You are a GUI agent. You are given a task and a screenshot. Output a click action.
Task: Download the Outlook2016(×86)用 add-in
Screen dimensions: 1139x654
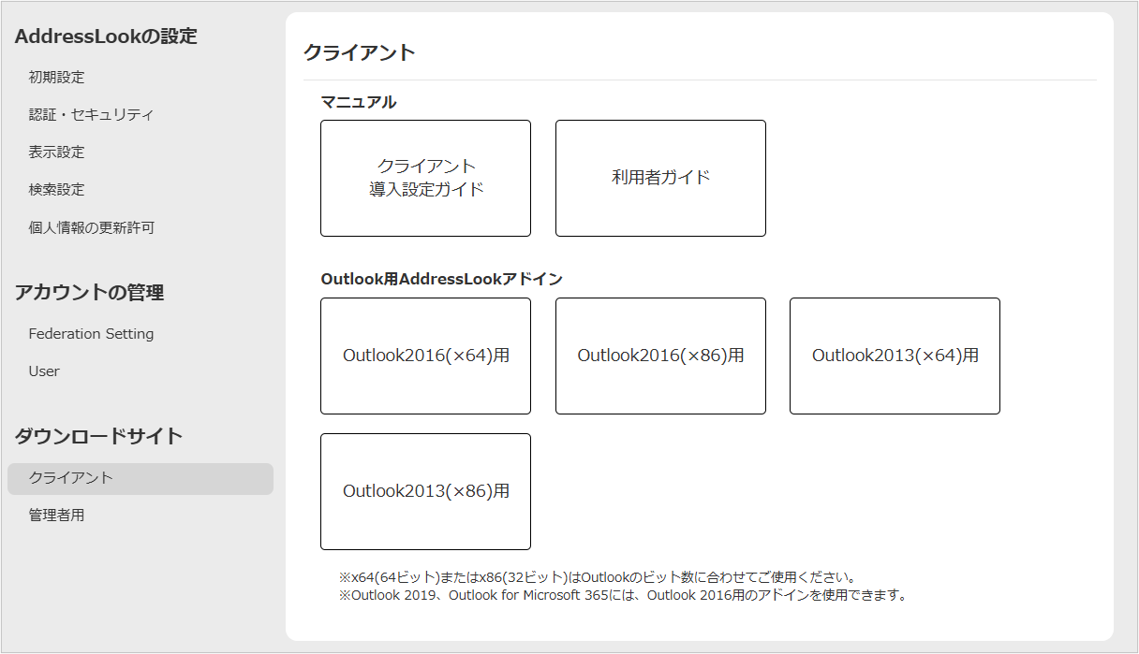pyautogui.click(x=660, y=356)
